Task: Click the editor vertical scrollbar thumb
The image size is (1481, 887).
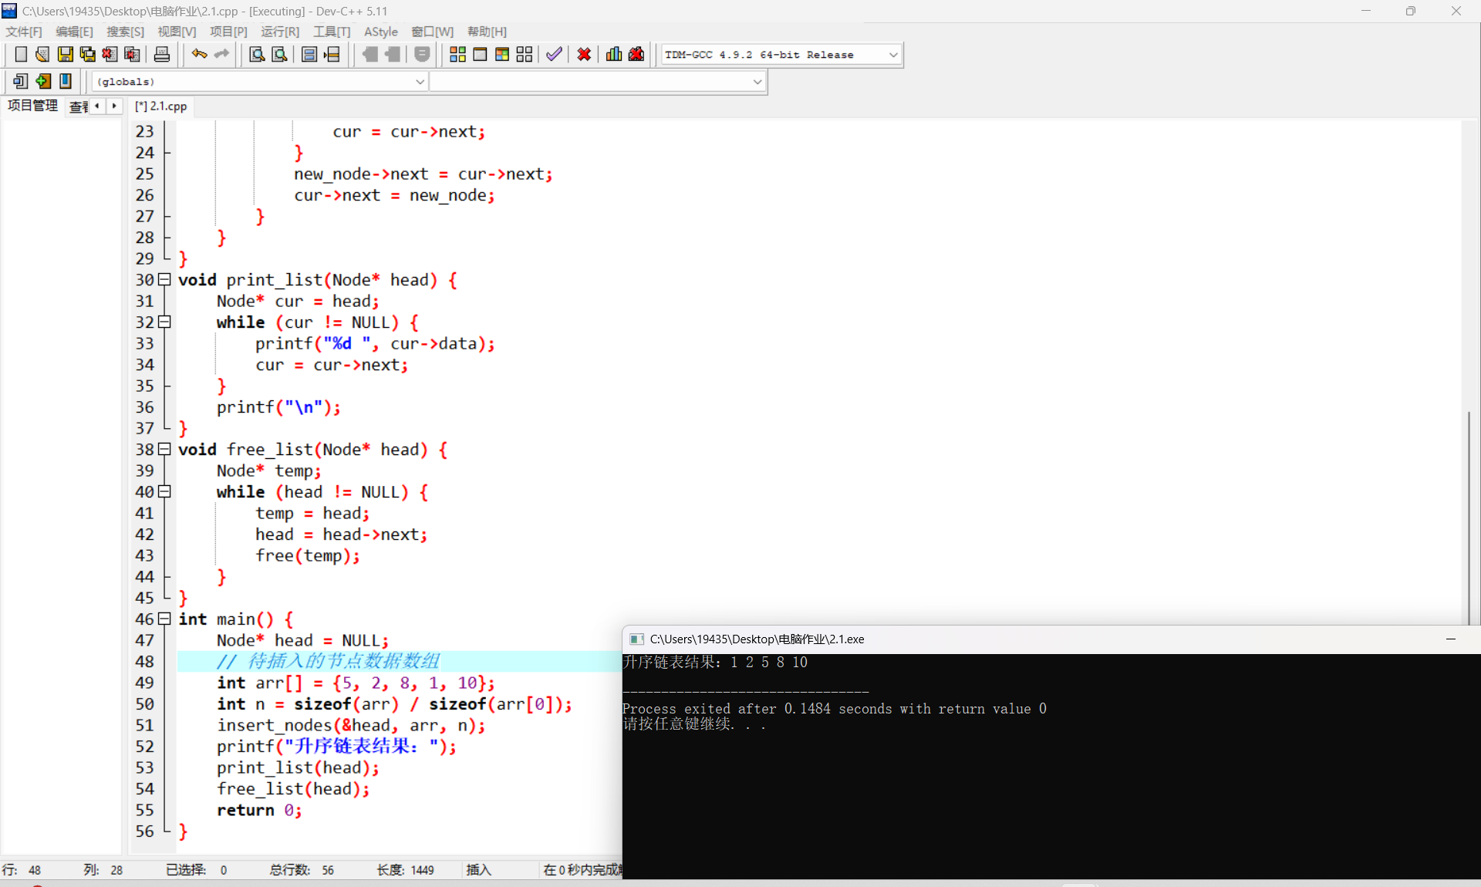Action: [1469, 517]
